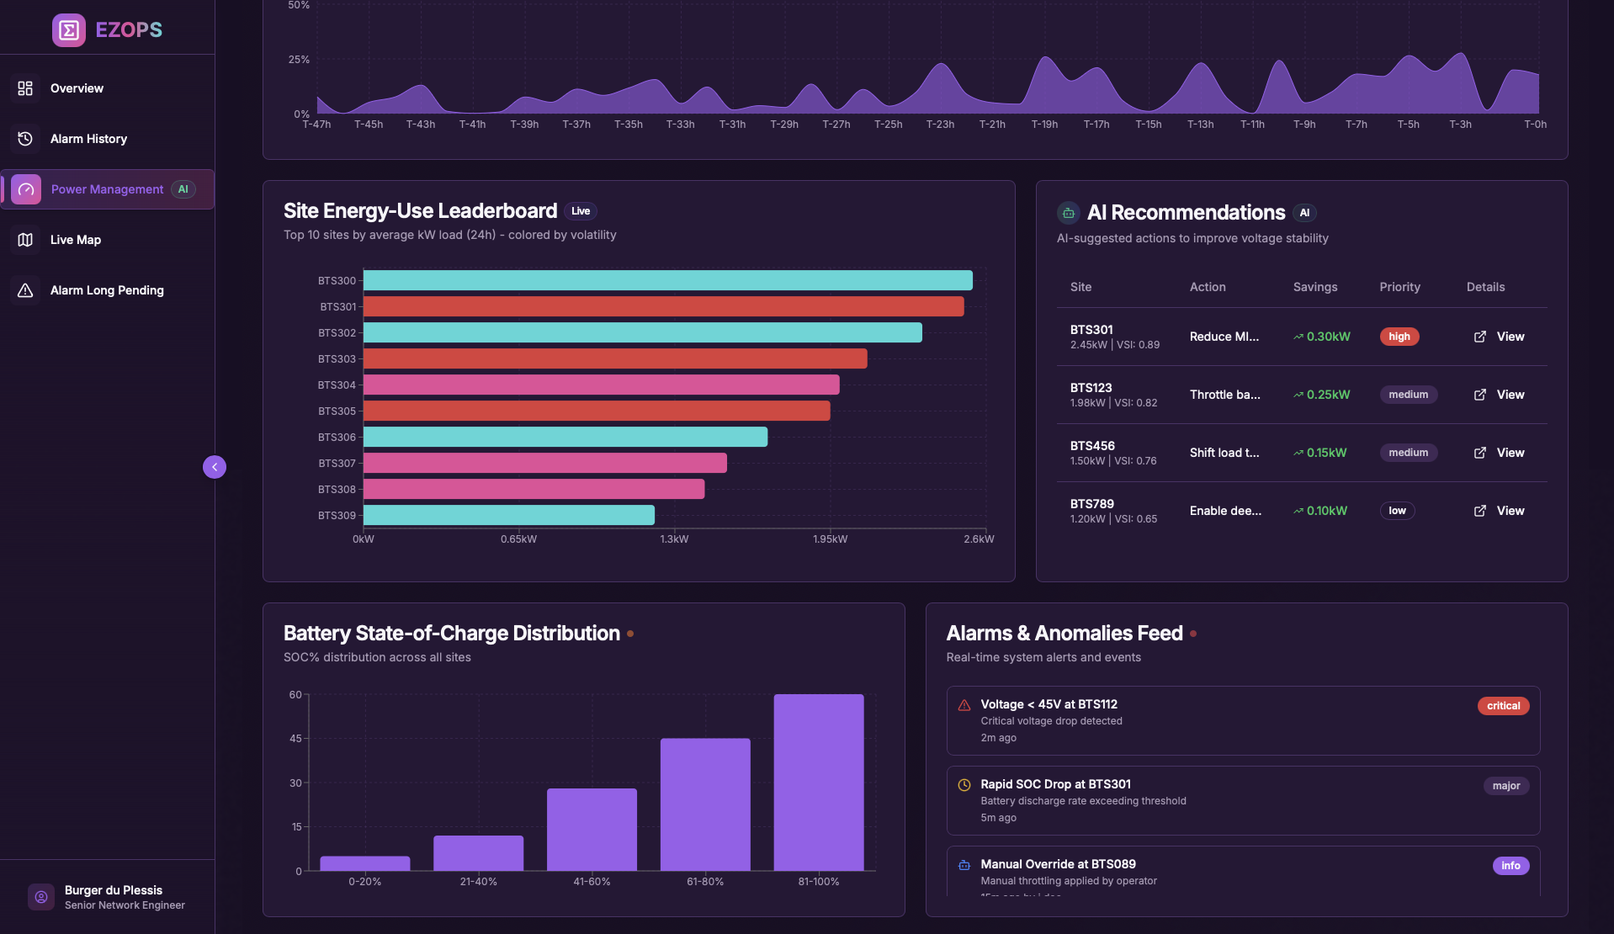1614x934 pixels.
Task: Click the Alarm History clock icon
Action: (x=25, y=139)
